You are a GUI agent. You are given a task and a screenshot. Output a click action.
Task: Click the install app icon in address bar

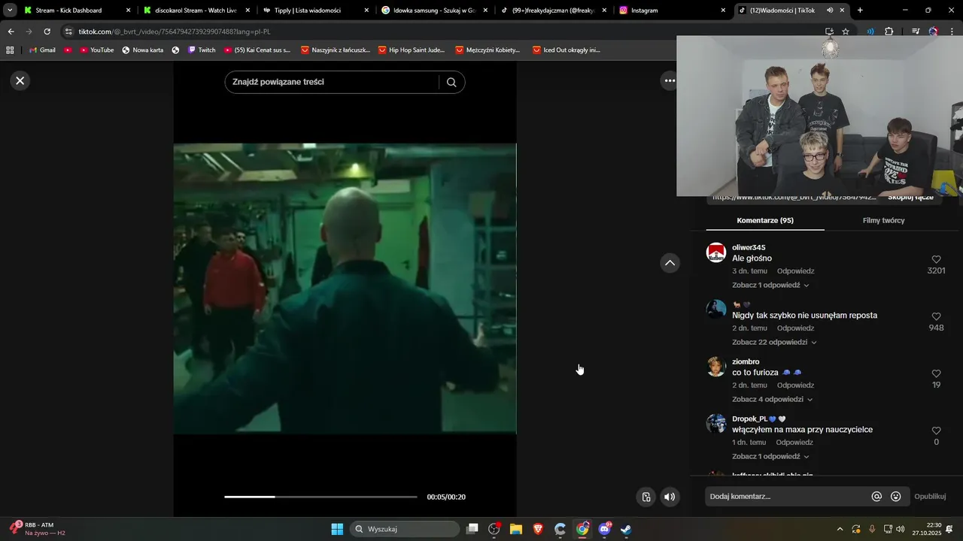(x=829, y=32)
